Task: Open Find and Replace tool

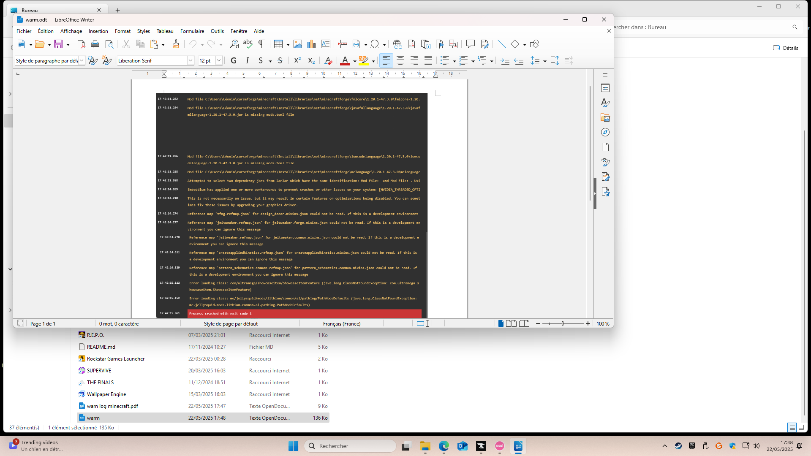Action: coord(234,44)
